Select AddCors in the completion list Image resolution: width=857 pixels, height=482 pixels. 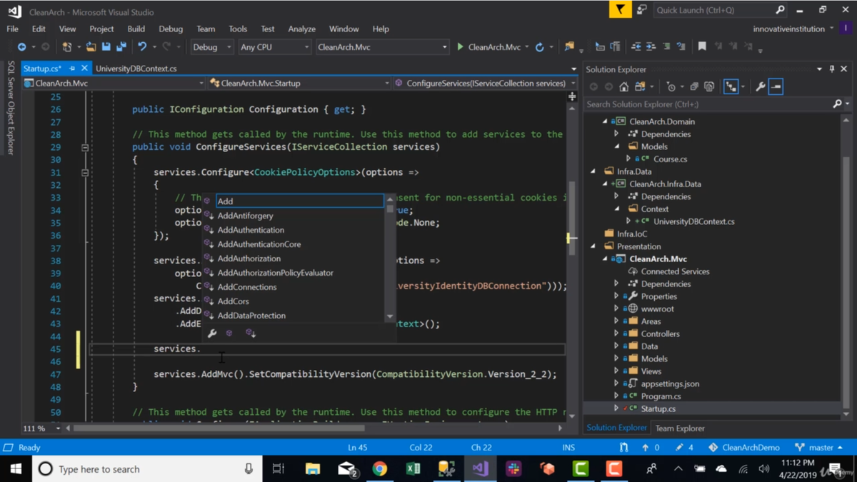click(x=234, y=301)
